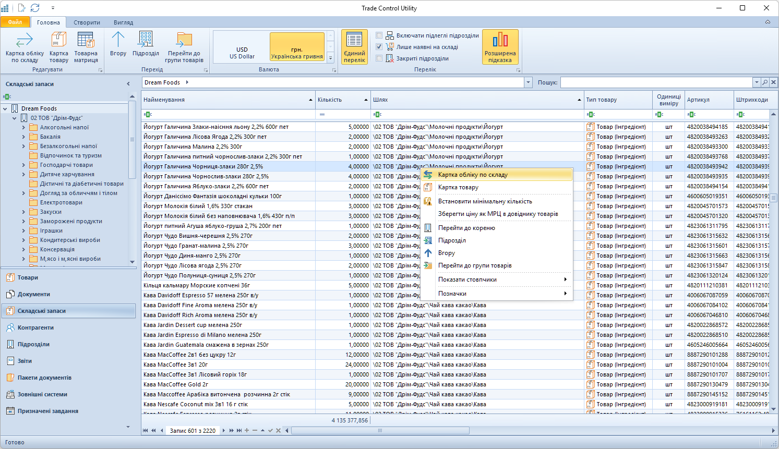Viewport: 779px width, 449px height.
Task: Click the Товарна матриця ribbon icon
Action: tap(86, 47)
